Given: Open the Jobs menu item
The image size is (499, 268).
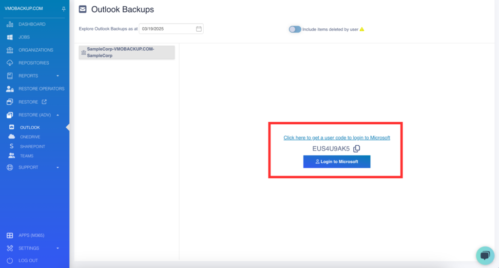Looking at the screenshot, I should 24,37.
